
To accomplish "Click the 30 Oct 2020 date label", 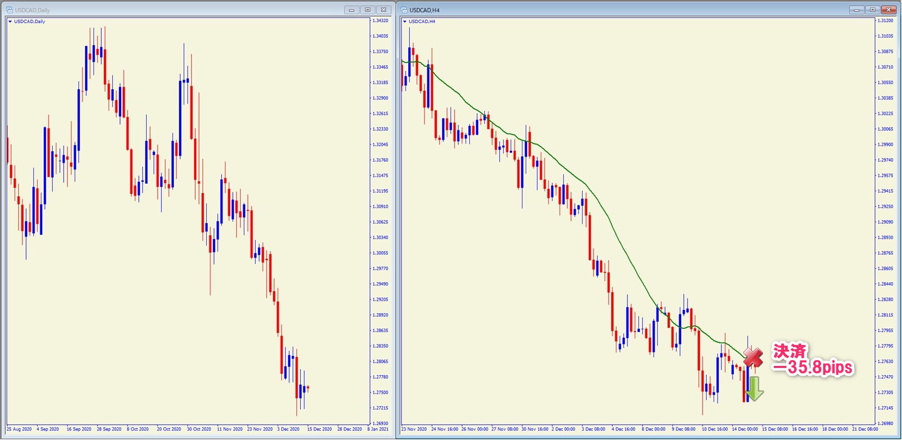I will 199,429.
